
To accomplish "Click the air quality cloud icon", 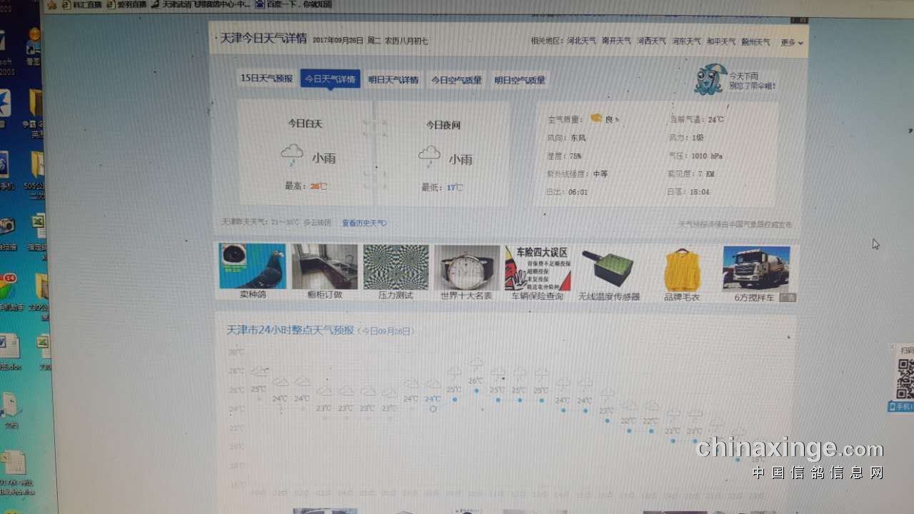I will (x=596, y=119).
